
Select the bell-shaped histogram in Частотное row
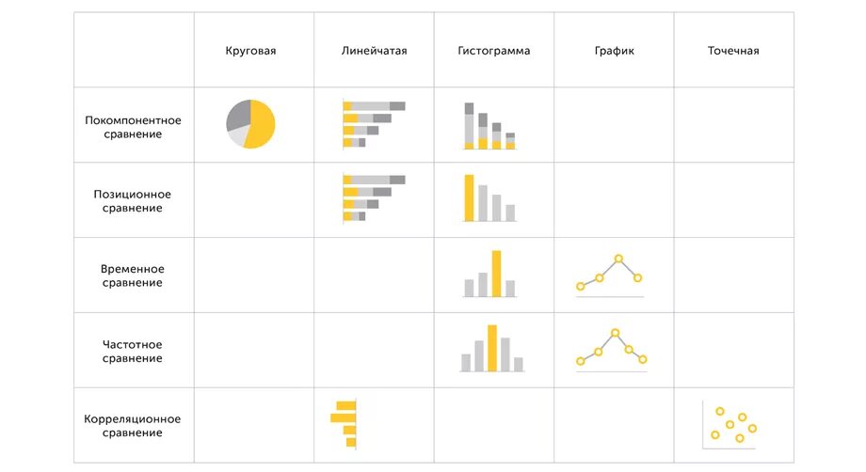tap(491, 349)
